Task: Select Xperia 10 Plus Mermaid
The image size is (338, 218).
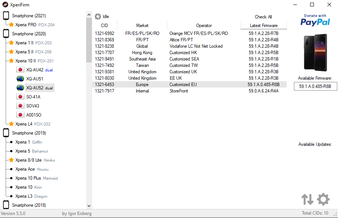Action: (37, 178)
